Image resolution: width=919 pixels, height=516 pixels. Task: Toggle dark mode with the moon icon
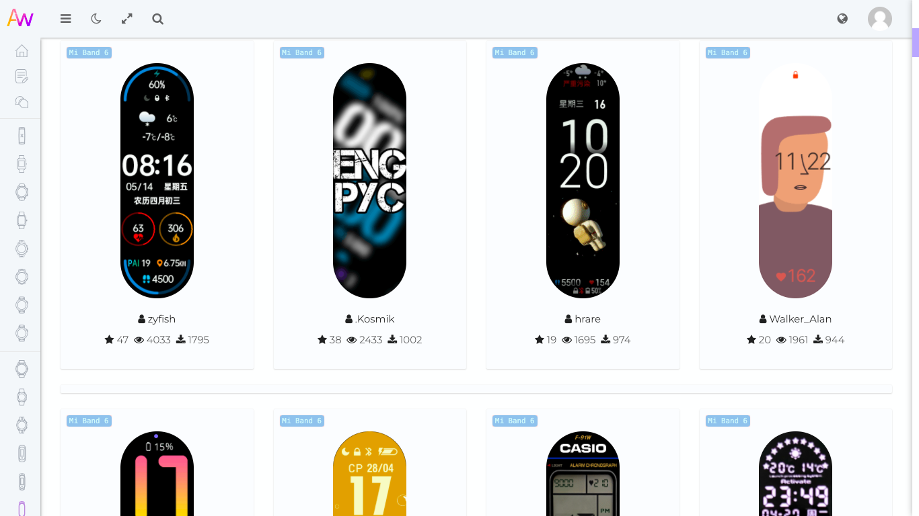coord(96,19)
